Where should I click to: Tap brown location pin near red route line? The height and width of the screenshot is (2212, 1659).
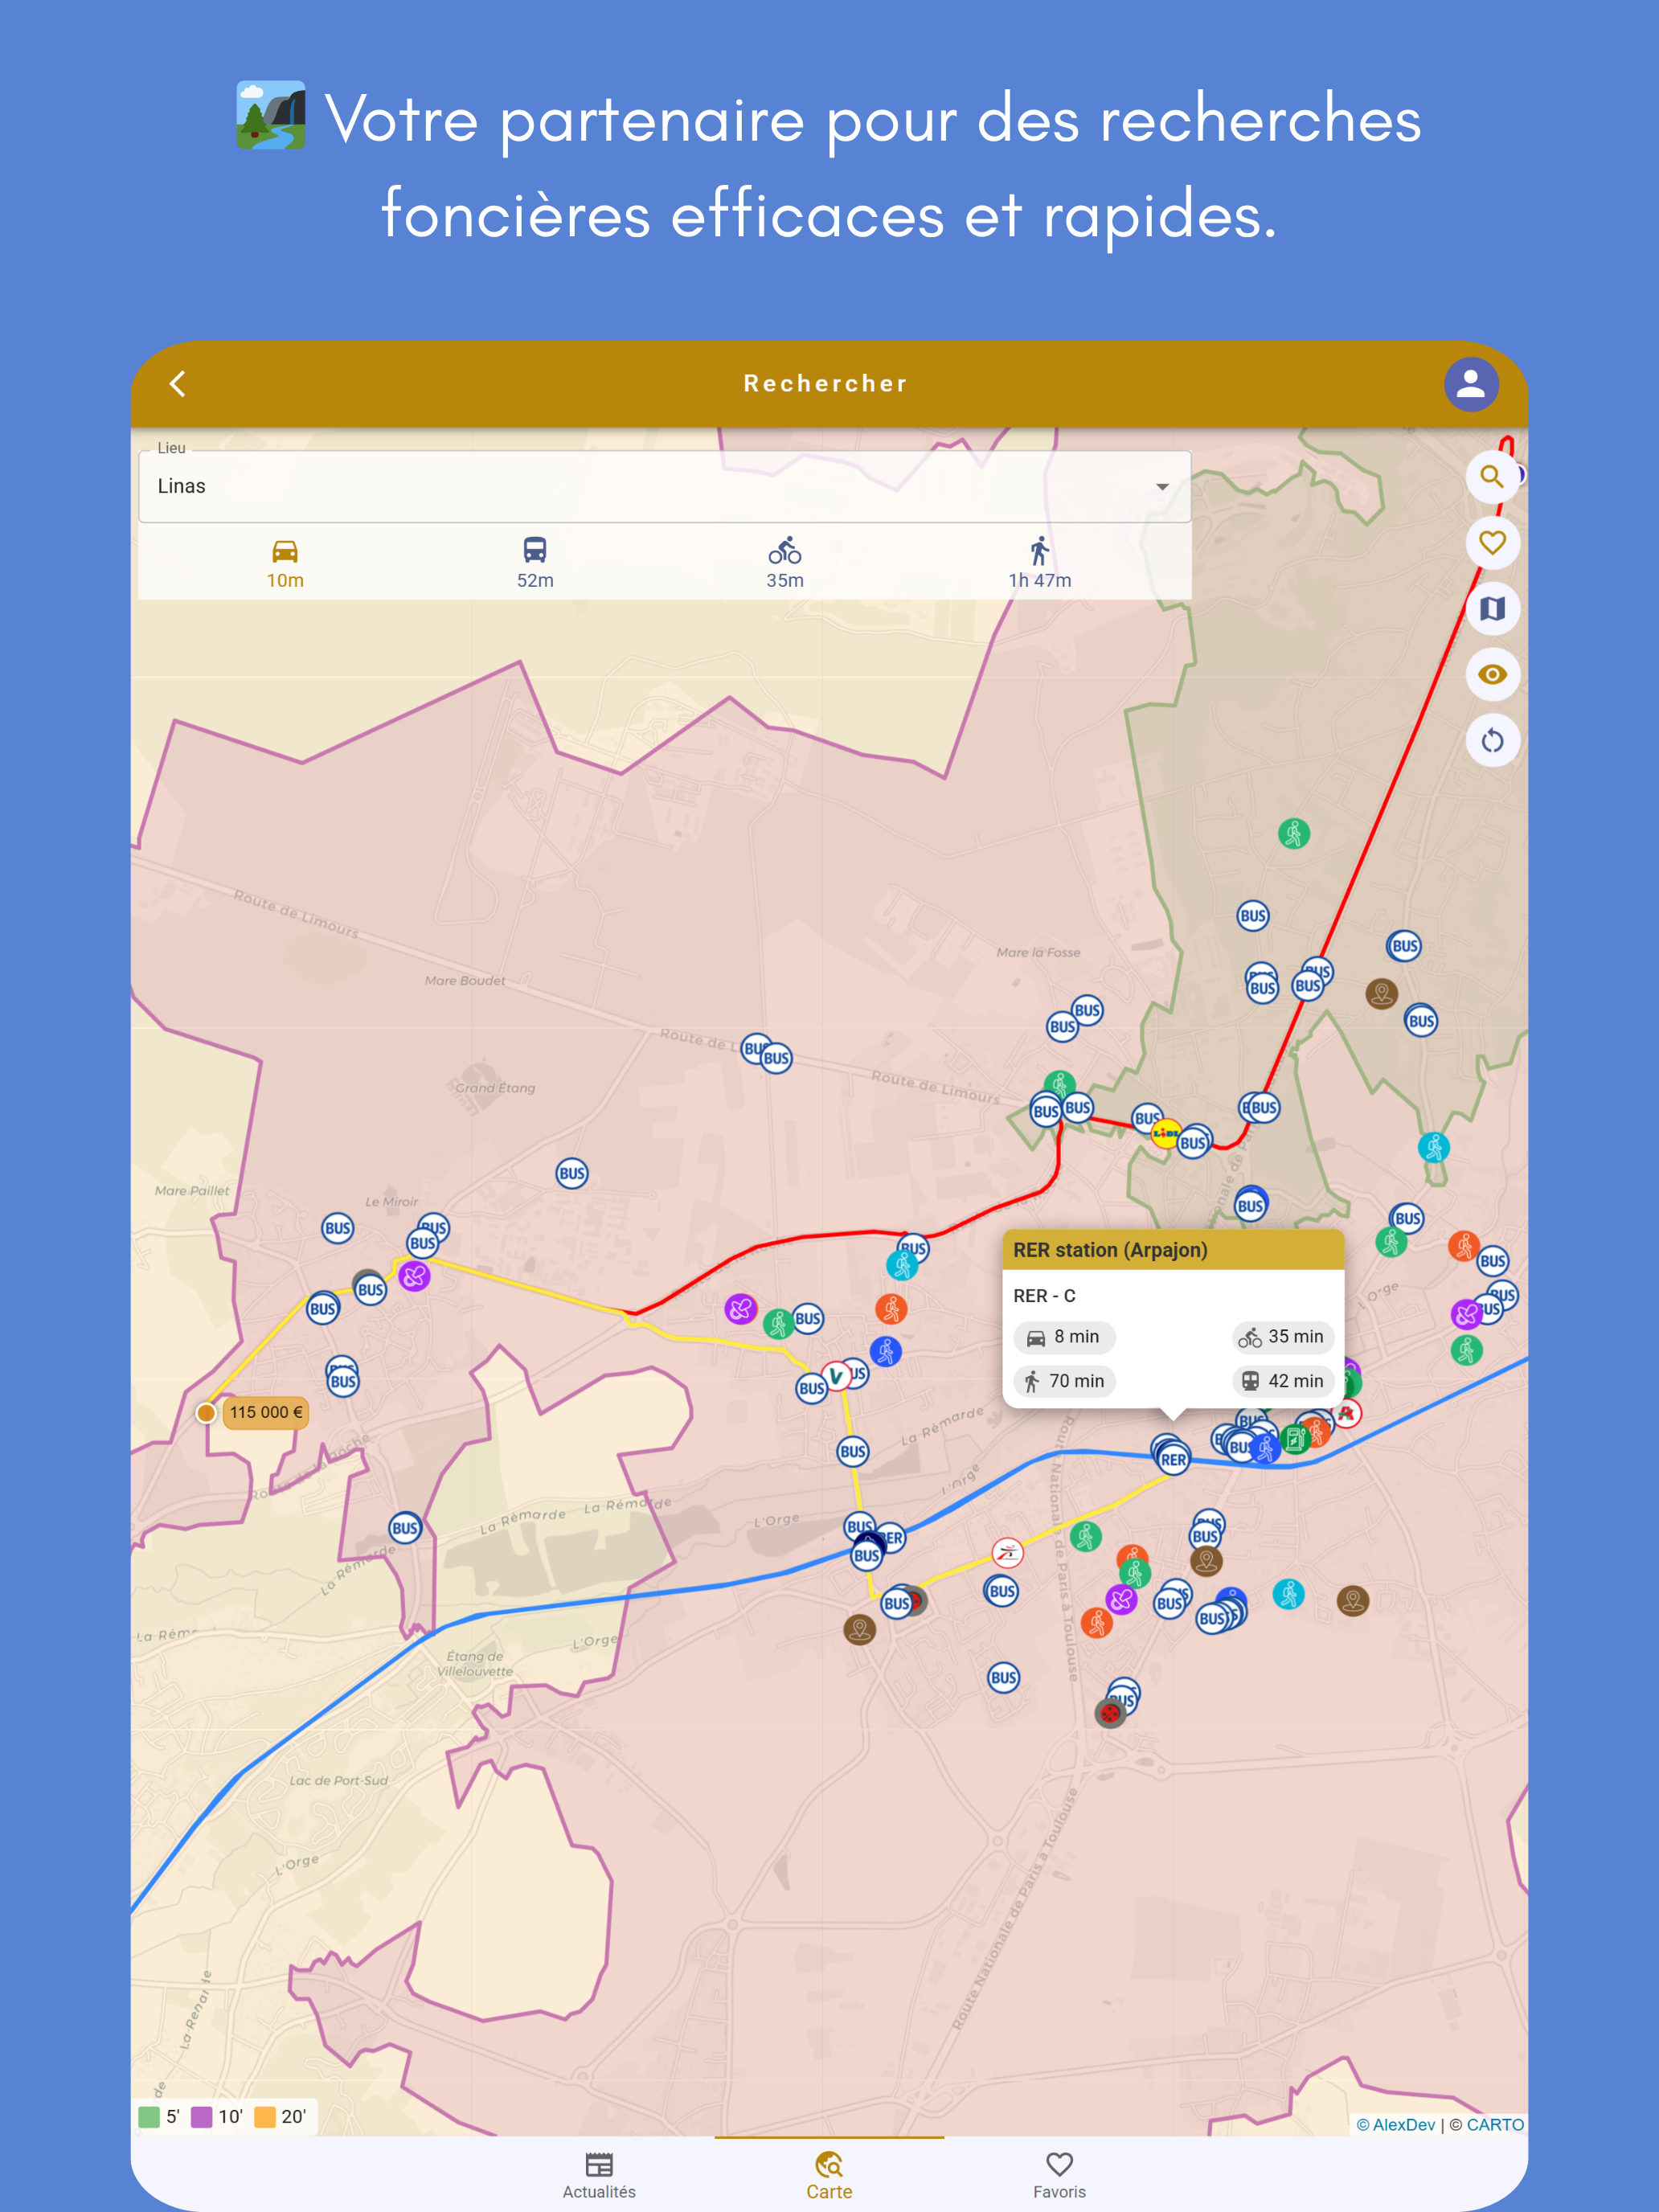point(1381,993)
